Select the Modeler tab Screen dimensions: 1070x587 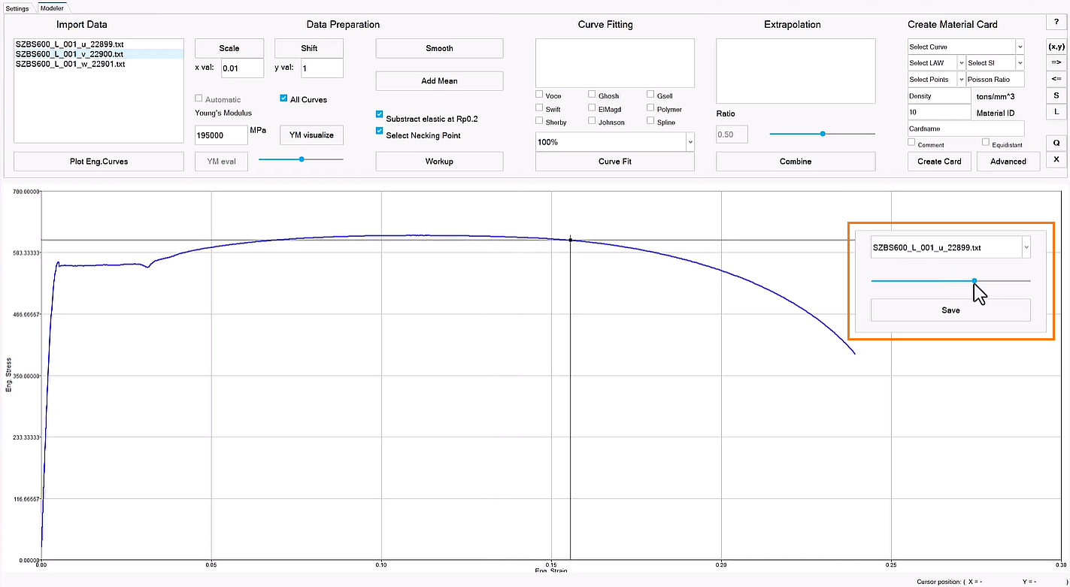52,9
